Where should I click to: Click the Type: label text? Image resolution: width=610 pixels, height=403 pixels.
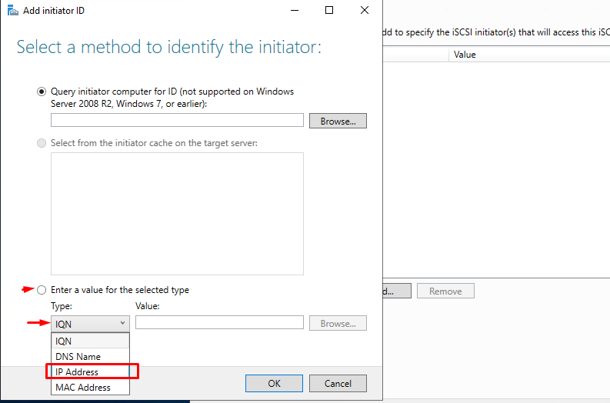coord(61,306)
